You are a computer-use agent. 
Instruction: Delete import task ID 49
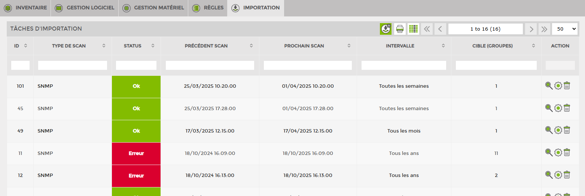pyautogui.click(x=567, y=130)
